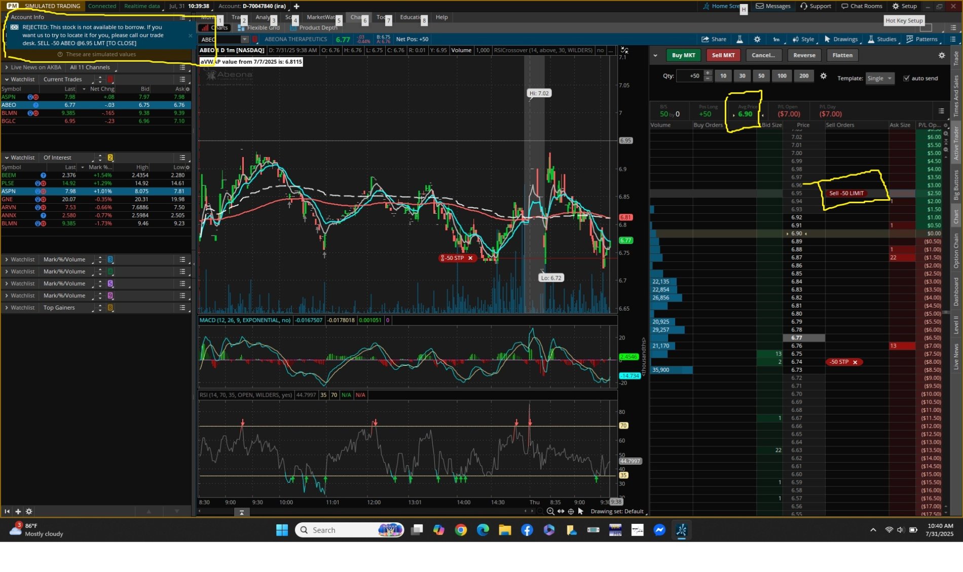This screenshot has width=963, height=572.
Task: Increase quantity with the plus stepper
Action: pyautogui.click(x=708, y=73)
